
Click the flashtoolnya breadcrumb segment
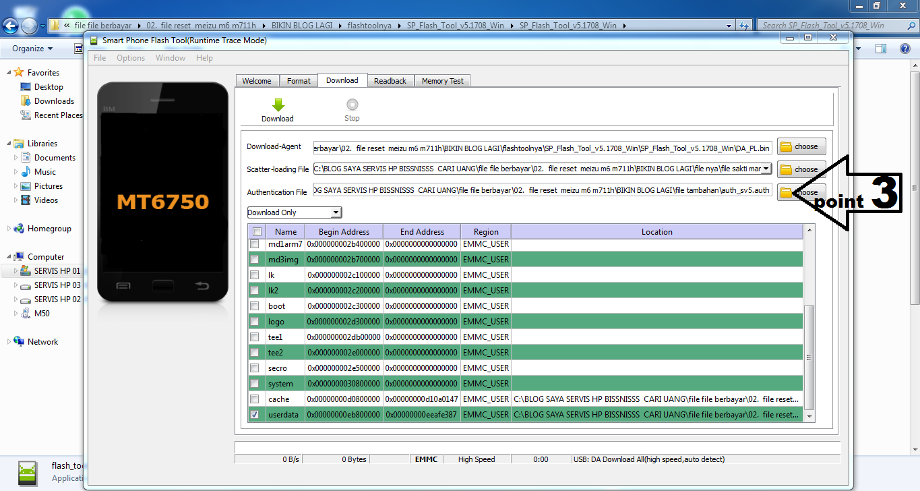point(370,26)
